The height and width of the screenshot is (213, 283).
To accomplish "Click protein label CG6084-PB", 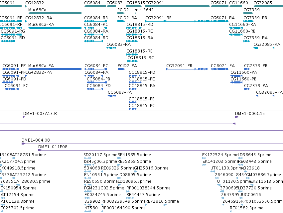I will click(98, 79).
